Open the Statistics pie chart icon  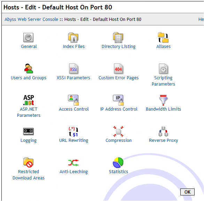click(118, 163)
